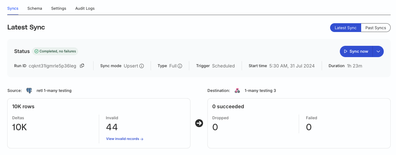The height and width of the screenshot is (155, 396).
Task: Click the '10K rows' heading
Action: [x=23, y=106]
